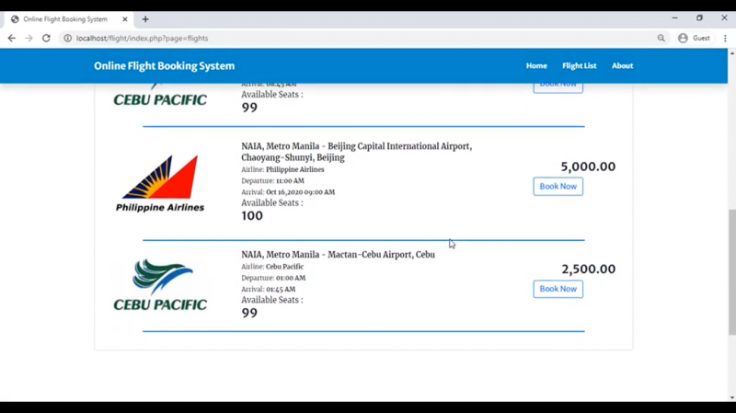Click the browser forward arrow
Image resolution: width=736 pixels, height=413 pixels.
click(29, 38)
